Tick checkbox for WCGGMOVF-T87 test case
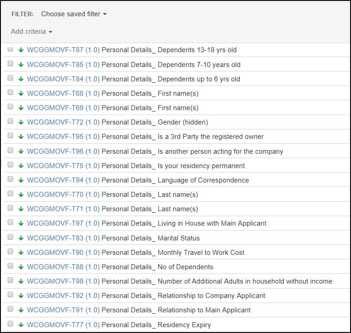 point(10,49)
